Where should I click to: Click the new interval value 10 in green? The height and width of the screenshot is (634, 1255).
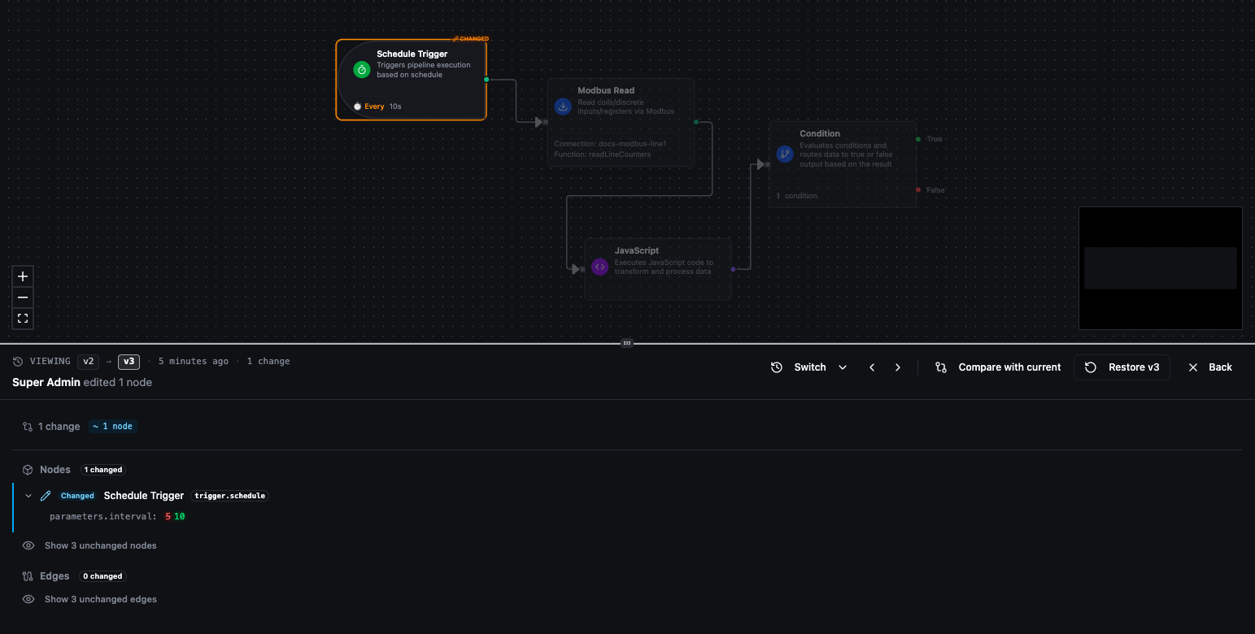[x=180, y=517]
